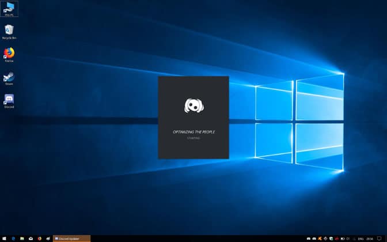Select the Recycle Bin desktop icon
Screen dimensions: 387x242
pos(9,32)
